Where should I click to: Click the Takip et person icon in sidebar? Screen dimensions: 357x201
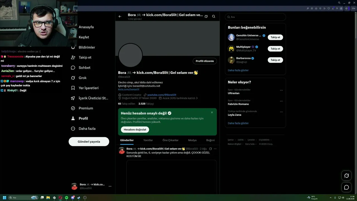coord(73,58)
